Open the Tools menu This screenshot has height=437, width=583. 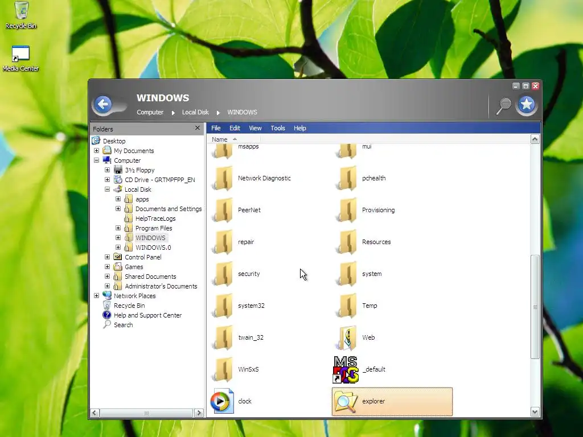278,128
